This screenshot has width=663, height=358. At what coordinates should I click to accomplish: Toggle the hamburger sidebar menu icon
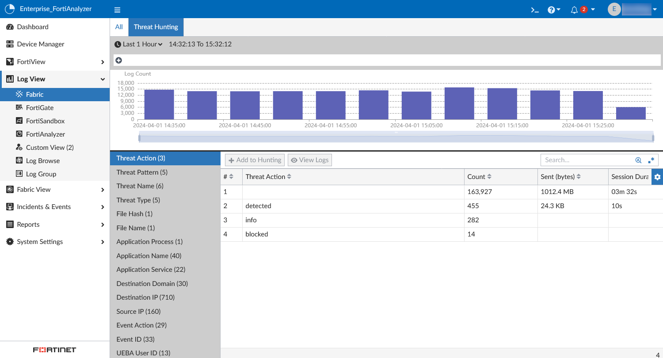click(117, 10)
